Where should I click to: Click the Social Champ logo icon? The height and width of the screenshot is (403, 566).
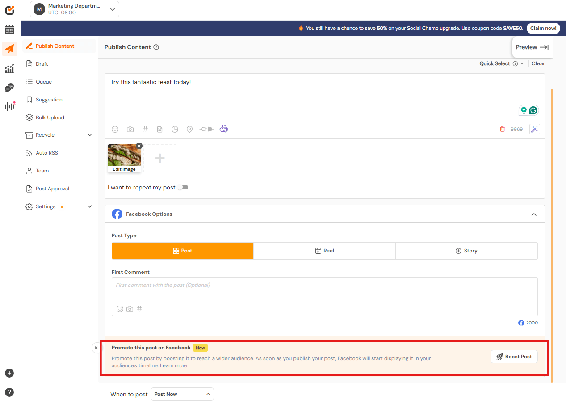coord(9,10)
